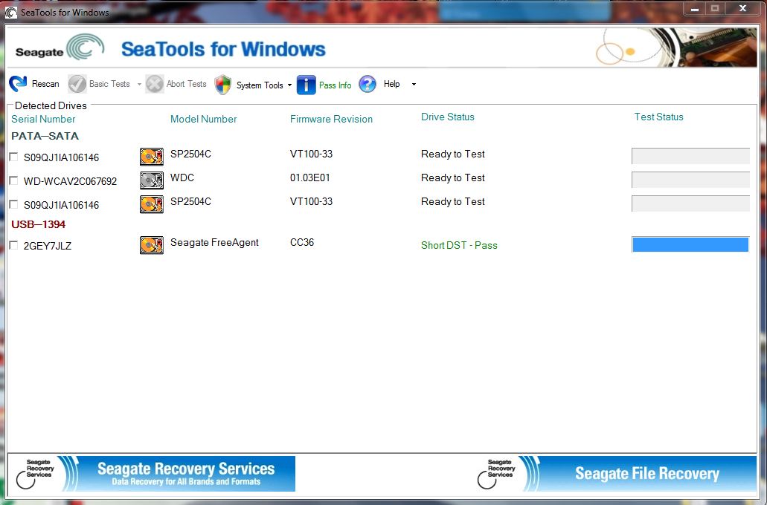Click the Basic Tests checkmark icon
The height and width of the screenshot is (505, 767).
[77, 84]
